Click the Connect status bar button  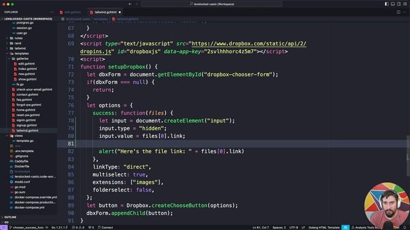(105, 227)
